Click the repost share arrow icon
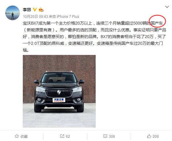Viewport: 172px width, 141px height. tap(62, 136)
